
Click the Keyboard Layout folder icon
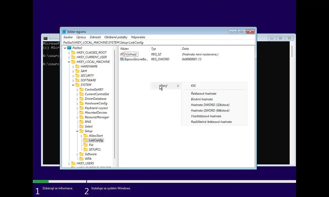click(81, 108)
